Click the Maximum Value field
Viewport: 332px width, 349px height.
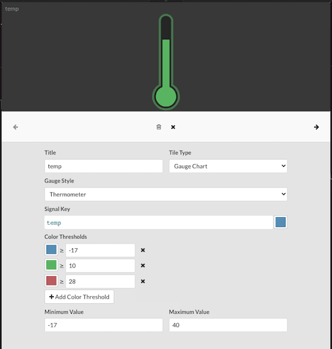pyautogui.click(x=228, y=325)
